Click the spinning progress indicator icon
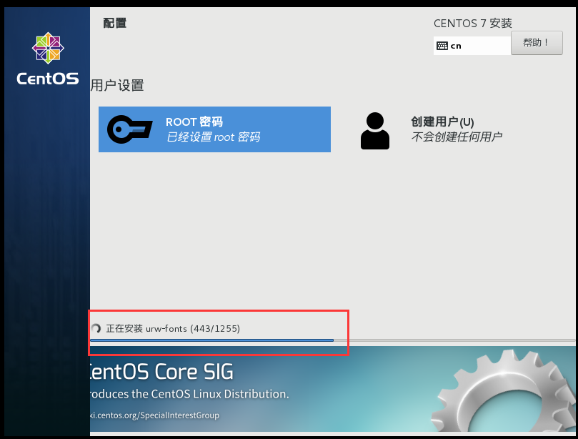 96,328
